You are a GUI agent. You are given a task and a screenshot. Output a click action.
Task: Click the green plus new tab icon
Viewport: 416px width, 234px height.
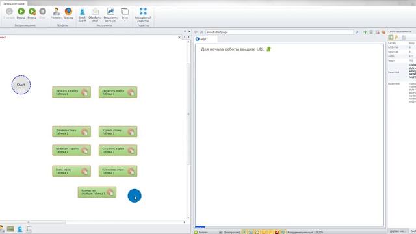(365, 32)
